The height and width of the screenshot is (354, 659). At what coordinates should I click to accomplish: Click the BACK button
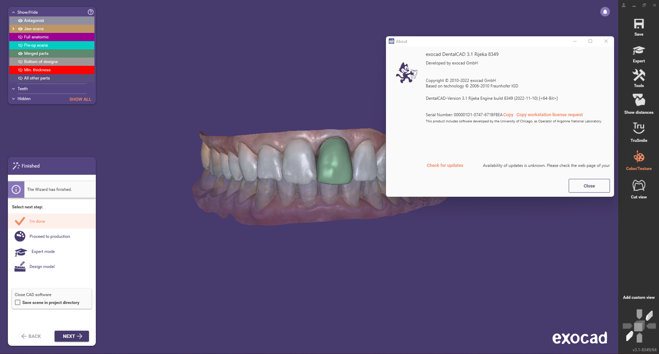31,336
